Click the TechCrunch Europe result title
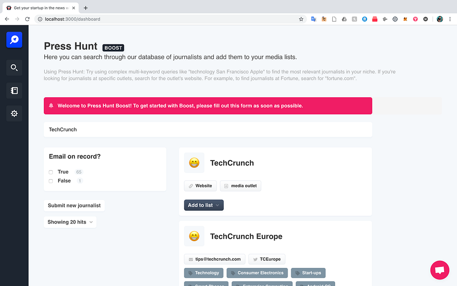Viewport: 457px width, 286px height. point(246,236)
